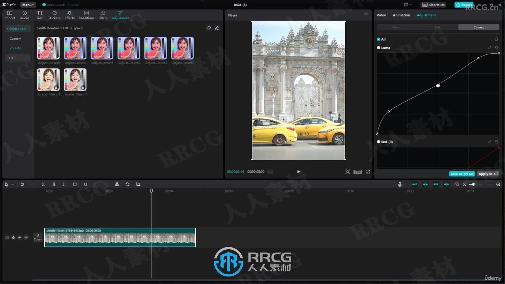Switch to the Video inspector tab
505x284 pixels.
point(381,15)
